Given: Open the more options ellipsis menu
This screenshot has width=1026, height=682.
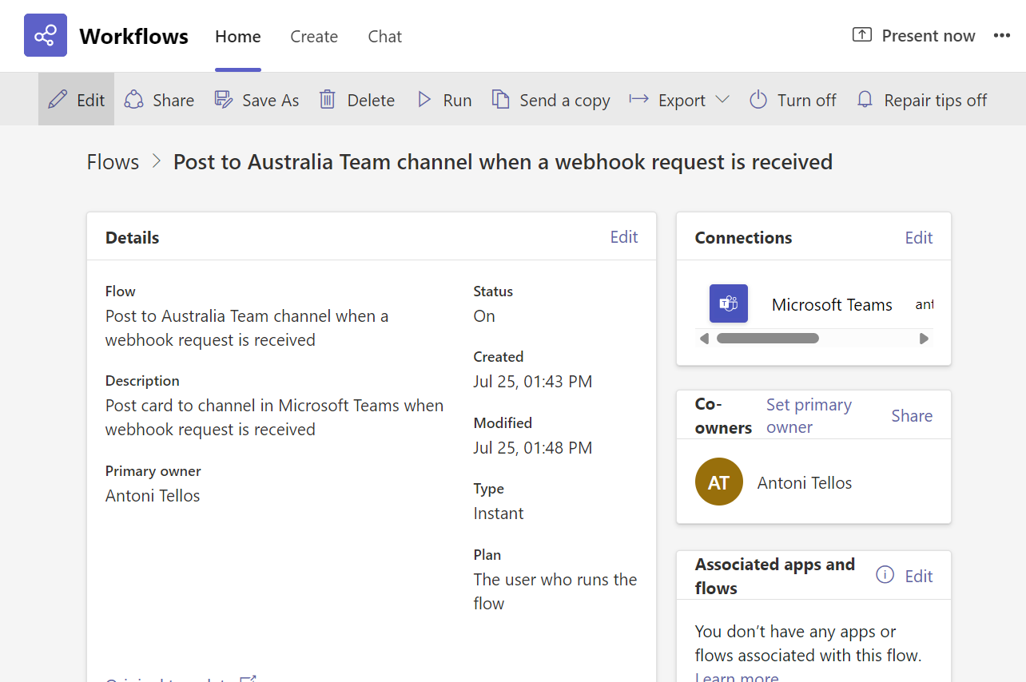Looking at the screenshot, I should click(1002, 35).
